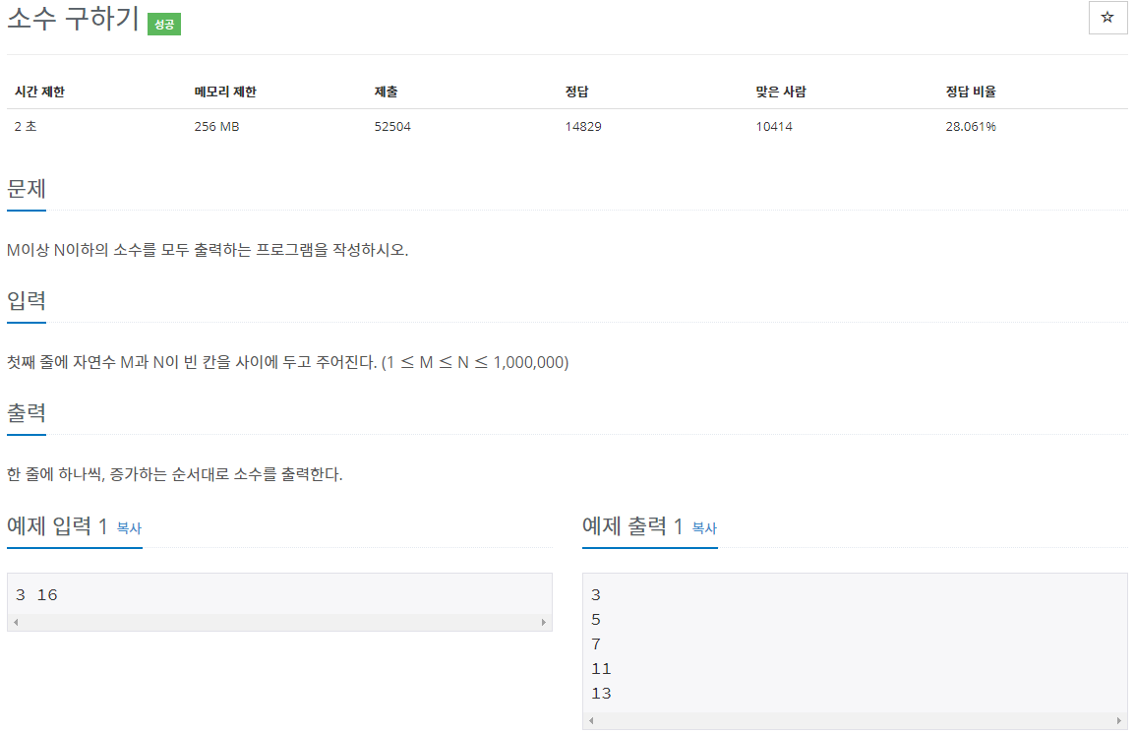
Task: Click right scroll arrow in example input box
Action: (544, 622)
